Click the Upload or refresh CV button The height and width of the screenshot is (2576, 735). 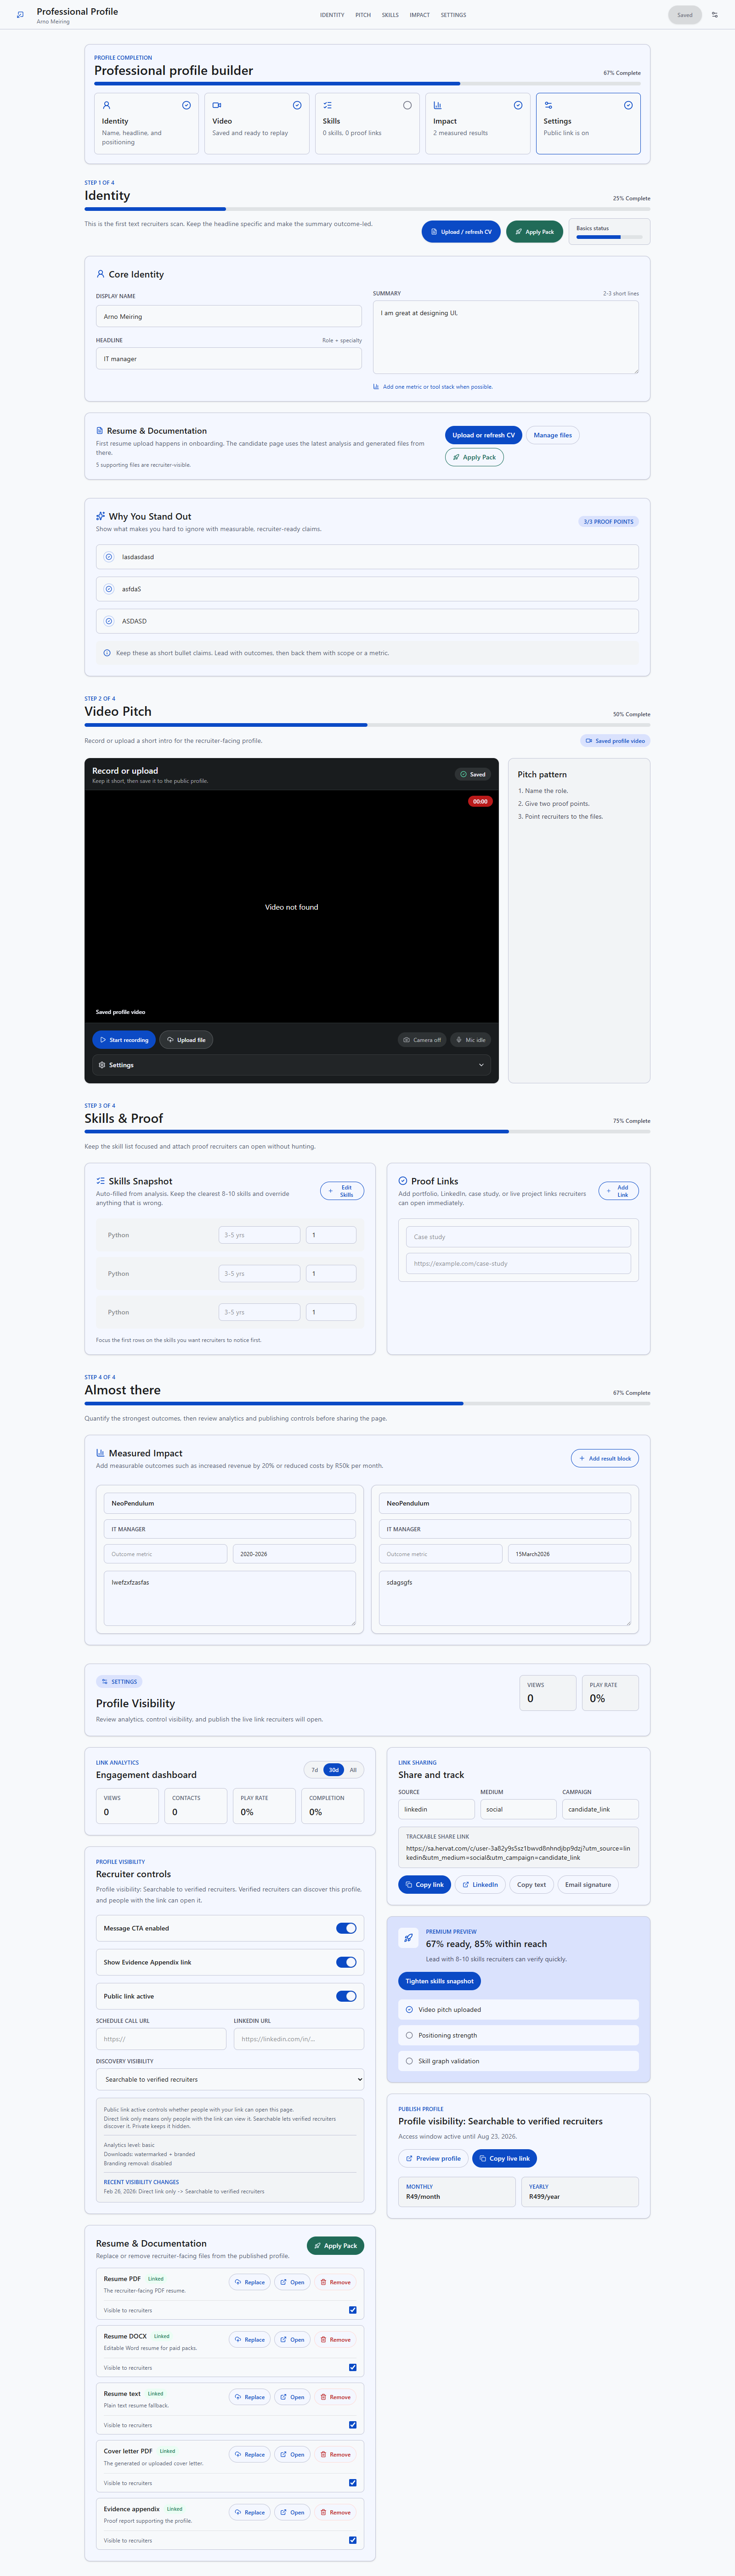point(483,435)
